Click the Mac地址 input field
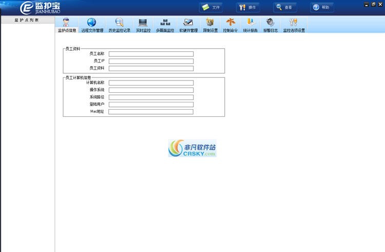Screen dimensions: 385x252 point(151,112)
